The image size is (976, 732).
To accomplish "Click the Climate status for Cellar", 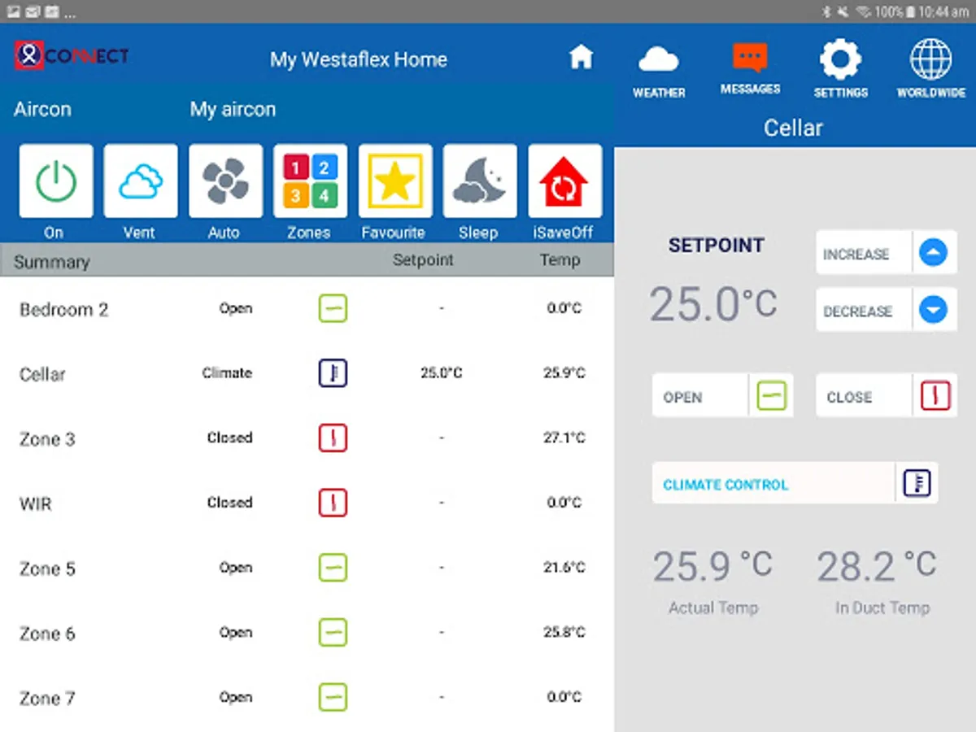I will click(x=227, y=373).
